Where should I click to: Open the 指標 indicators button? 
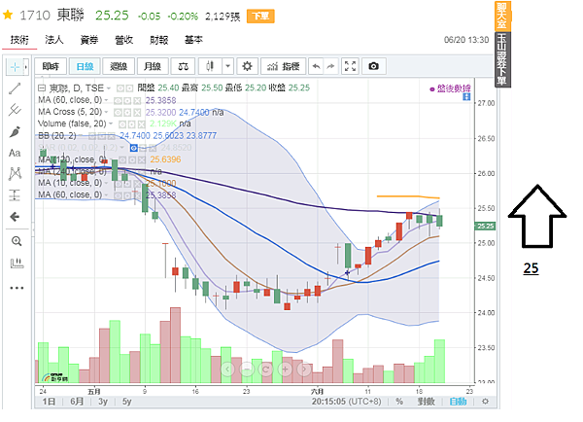click(x=284, y=67)
